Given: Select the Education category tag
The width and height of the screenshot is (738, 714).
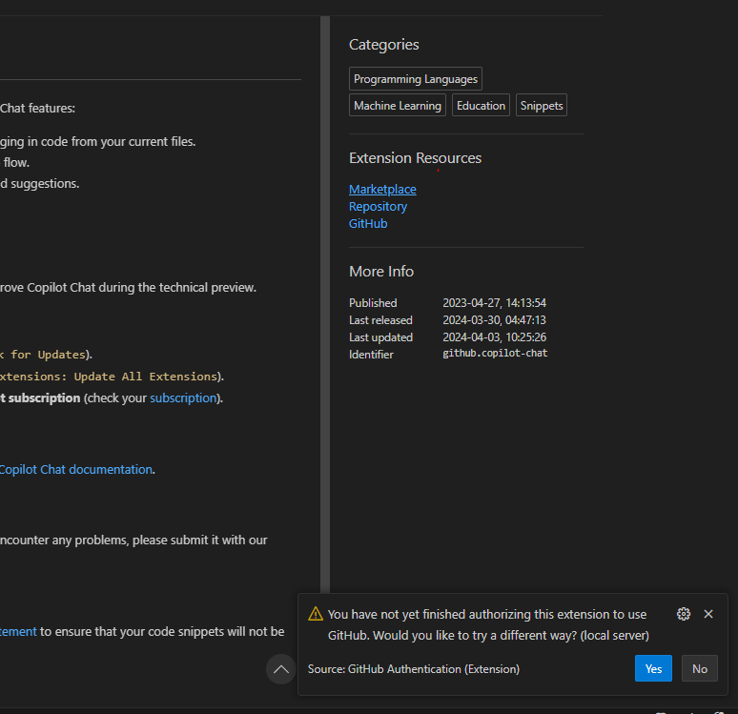Looking at the screenshot, I should point(481,106).
